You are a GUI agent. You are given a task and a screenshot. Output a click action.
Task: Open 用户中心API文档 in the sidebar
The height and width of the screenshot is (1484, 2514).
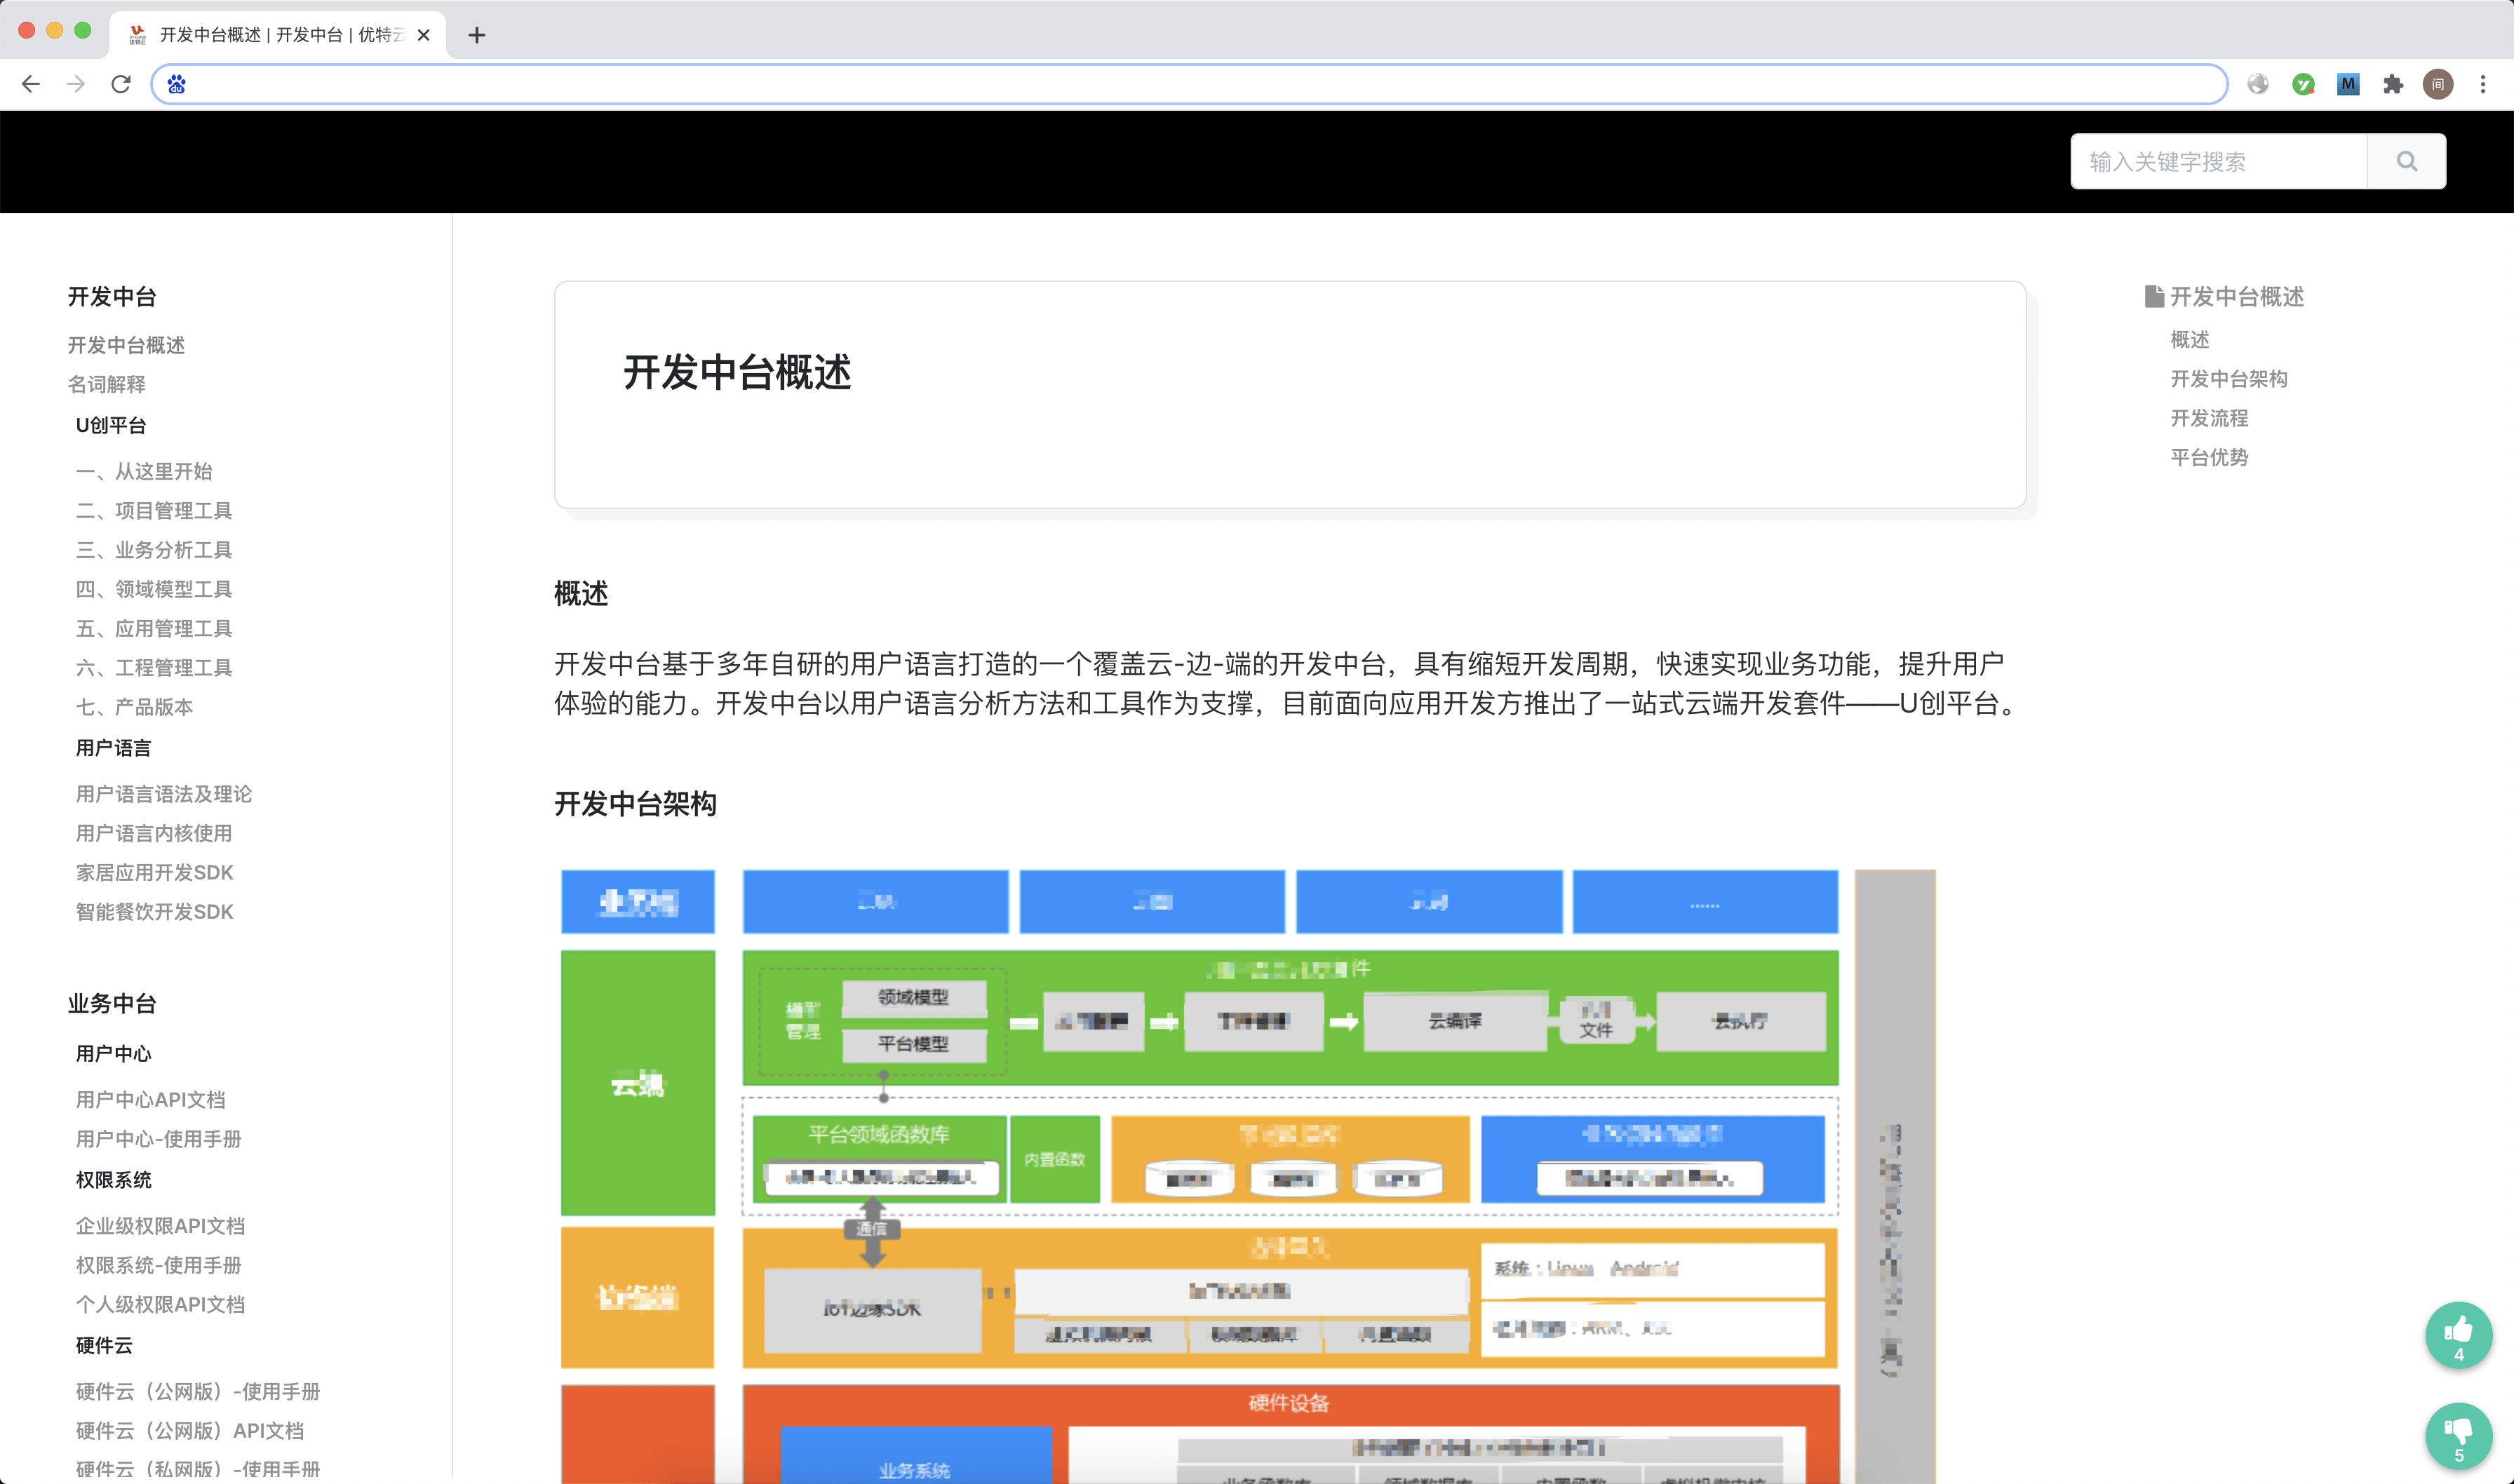(x=150, y=1099)
